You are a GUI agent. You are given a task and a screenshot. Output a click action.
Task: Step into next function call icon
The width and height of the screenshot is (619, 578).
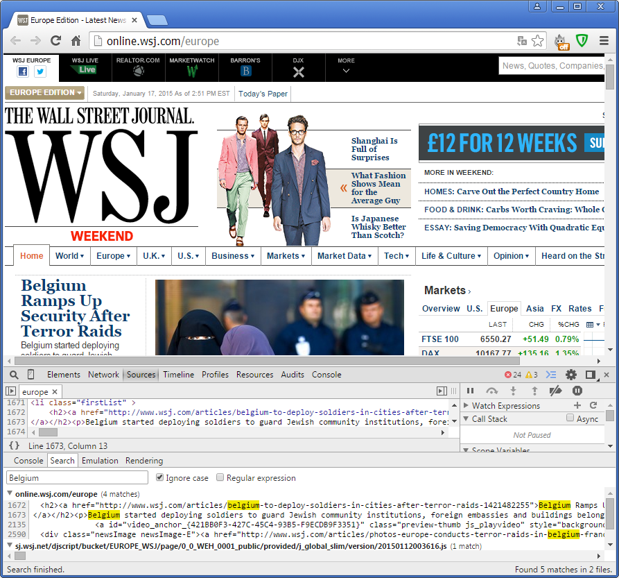[x=513, y=391]
